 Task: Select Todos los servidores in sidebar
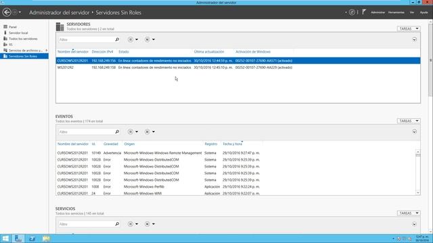(23, 38)
